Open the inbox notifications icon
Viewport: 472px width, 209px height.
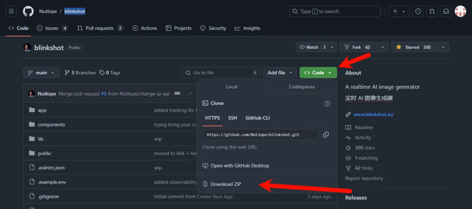coord(446,11)
